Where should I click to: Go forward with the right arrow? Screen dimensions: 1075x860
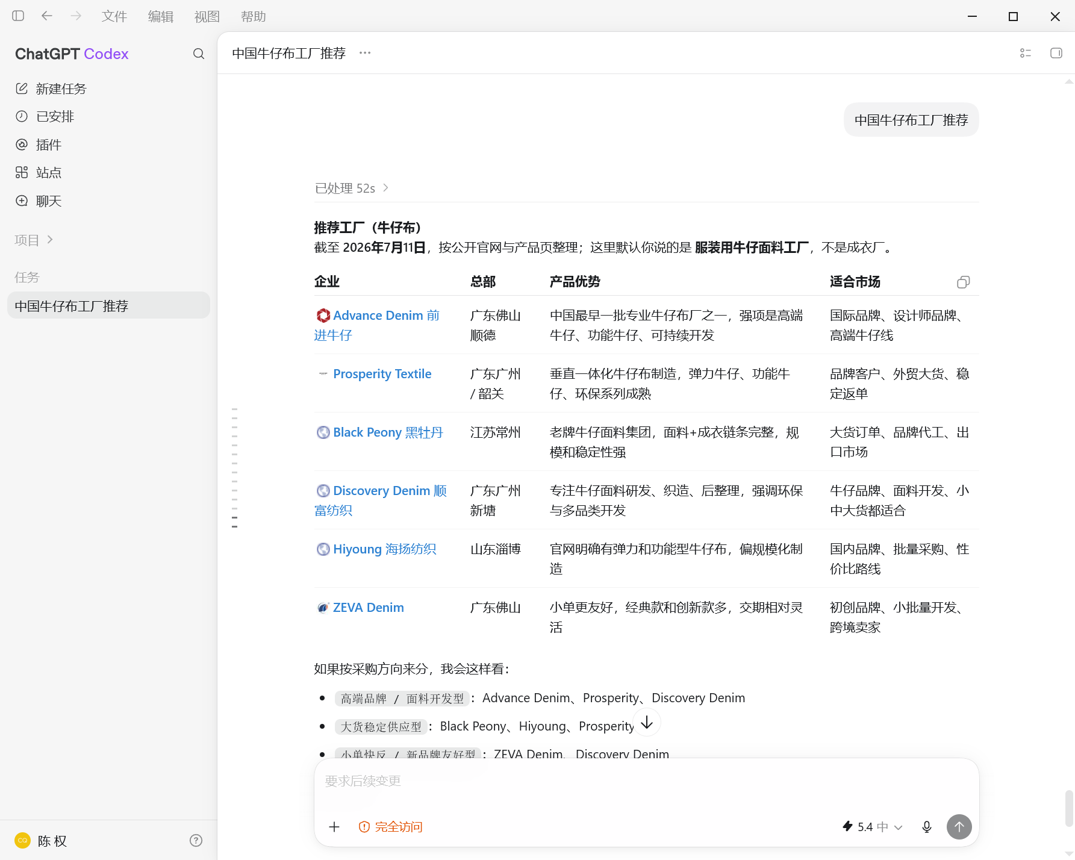tap(76, 16)
